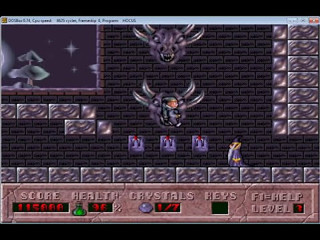This screenshot has height=240, width=320.
Task: Click the tree in the night window
Action: click(x=30, y=68)
